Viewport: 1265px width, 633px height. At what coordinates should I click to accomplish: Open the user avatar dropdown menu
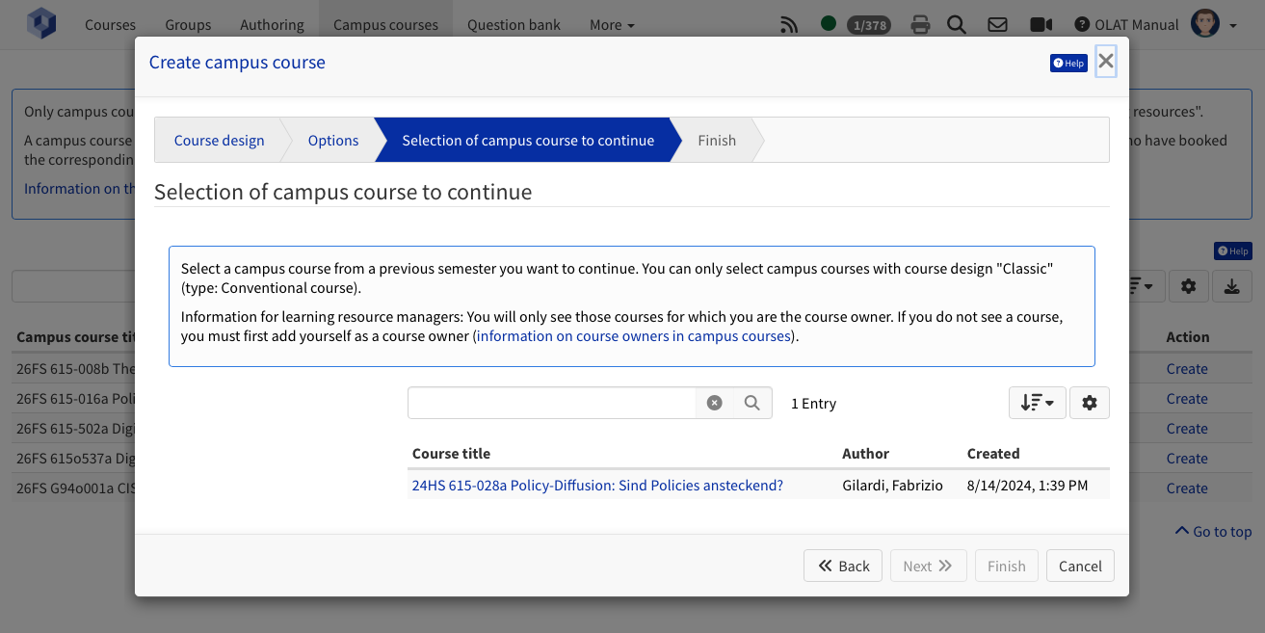[1214, 25]
